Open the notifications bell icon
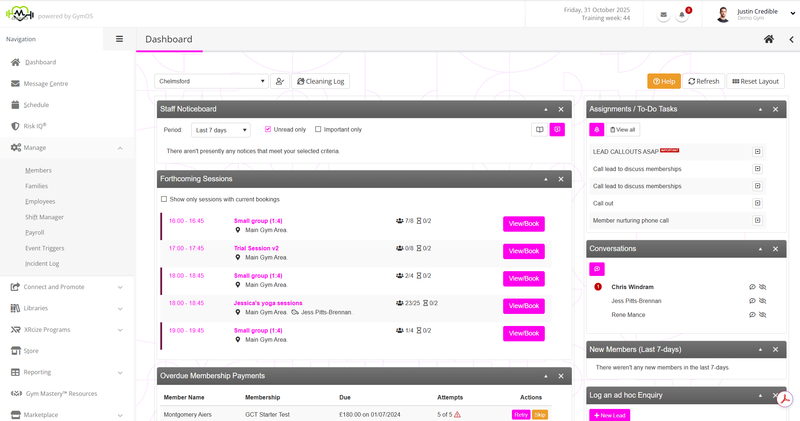800x421 pixels. point(682,15)
